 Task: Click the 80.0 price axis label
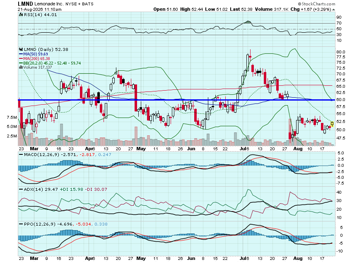(341, 52)
